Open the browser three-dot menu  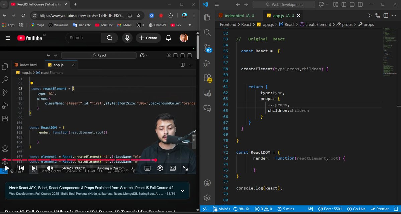pos(194,15)
